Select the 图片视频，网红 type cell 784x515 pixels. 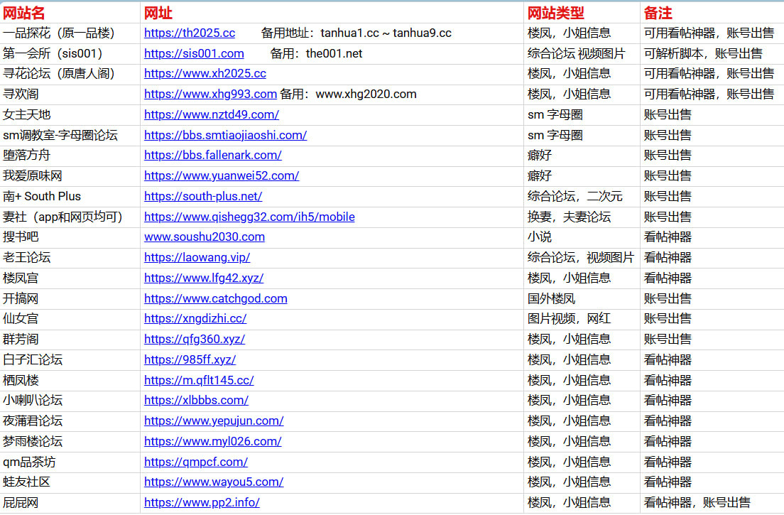pos(582,318)
